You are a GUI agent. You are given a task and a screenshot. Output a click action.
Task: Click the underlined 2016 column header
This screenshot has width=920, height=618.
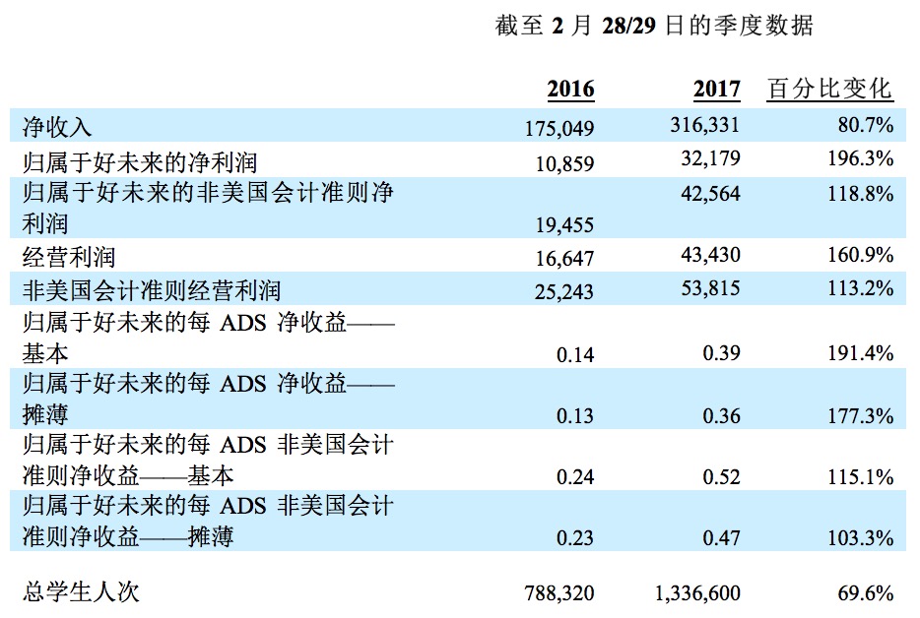pos(570,90)
